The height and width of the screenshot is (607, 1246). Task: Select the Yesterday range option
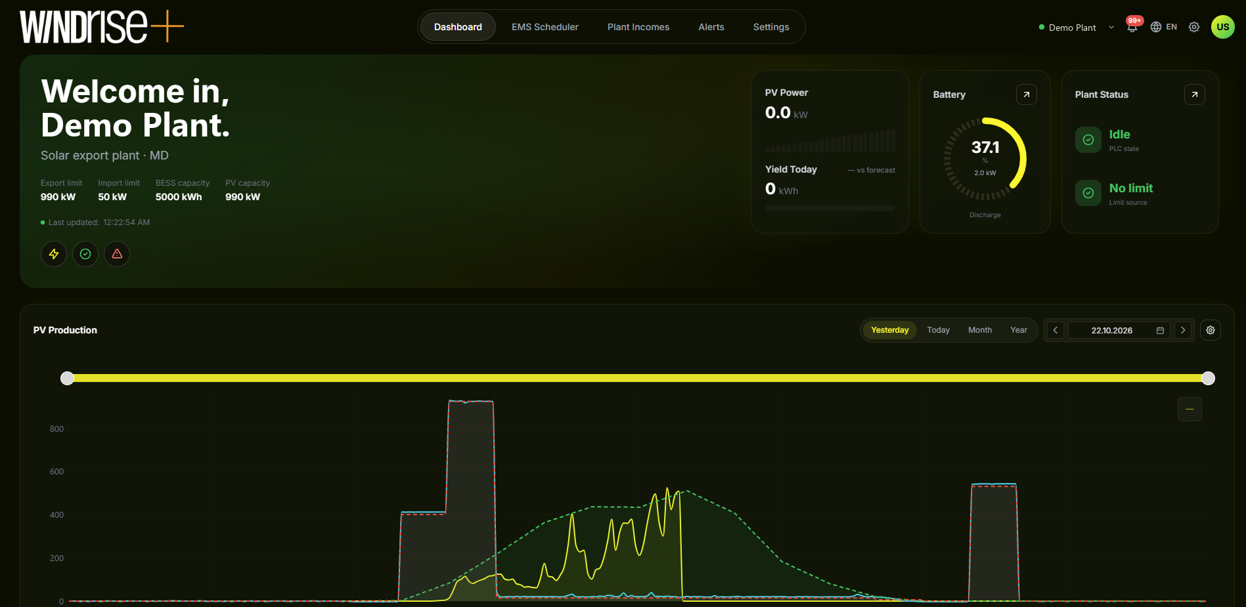coord(889,330)
